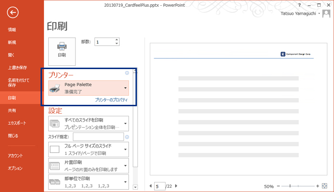Open the full page slides layout dropdown
334x192 pixels.
pos(88,150)
